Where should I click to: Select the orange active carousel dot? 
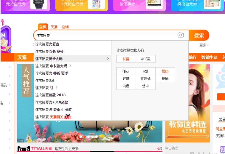(85, 137)
